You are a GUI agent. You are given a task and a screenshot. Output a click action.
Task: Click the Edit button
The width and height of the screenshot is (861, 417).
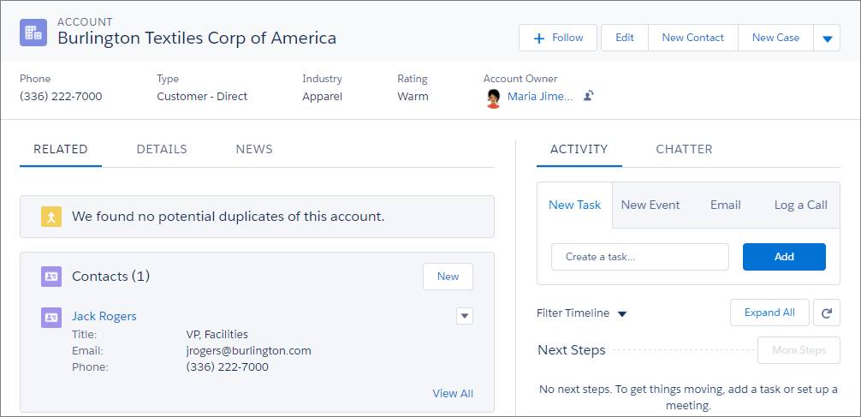pos(625,38)
